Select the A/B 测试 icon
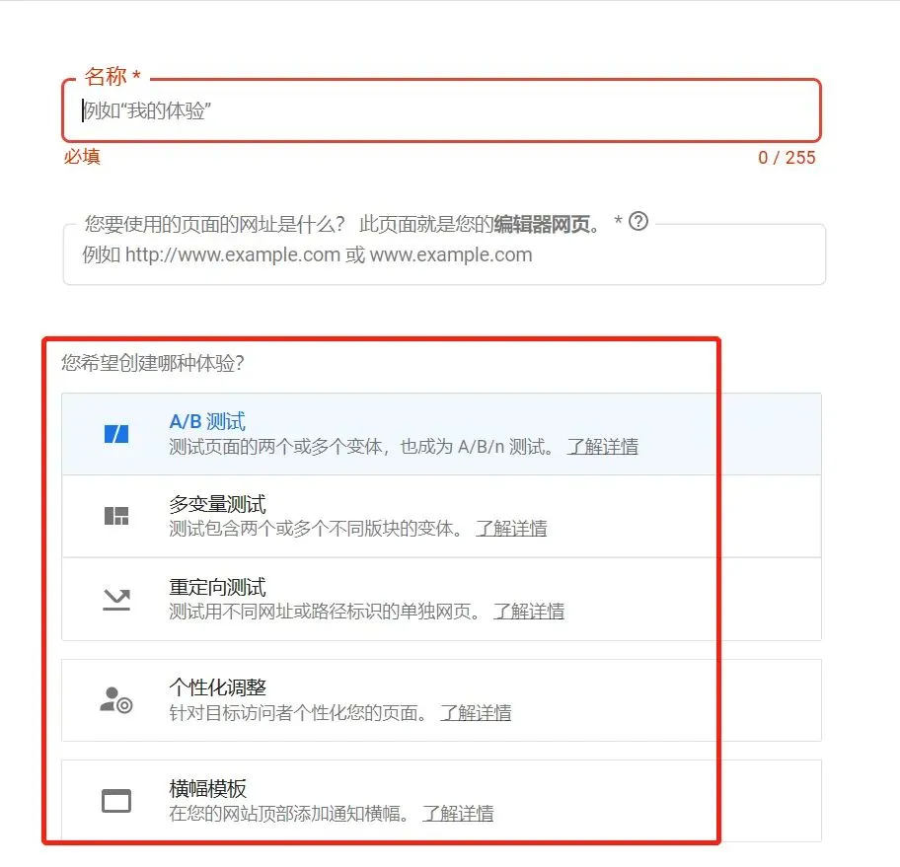The image size is (900, 867). tap(116, 434)
